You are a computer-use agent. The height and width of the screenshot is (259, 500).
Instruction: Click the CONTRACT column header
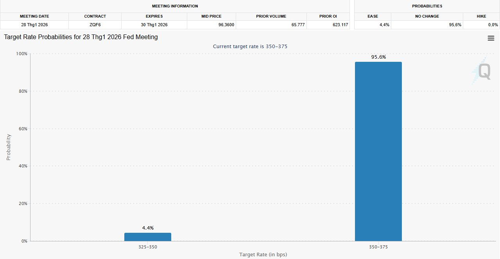tap(95, 16)
